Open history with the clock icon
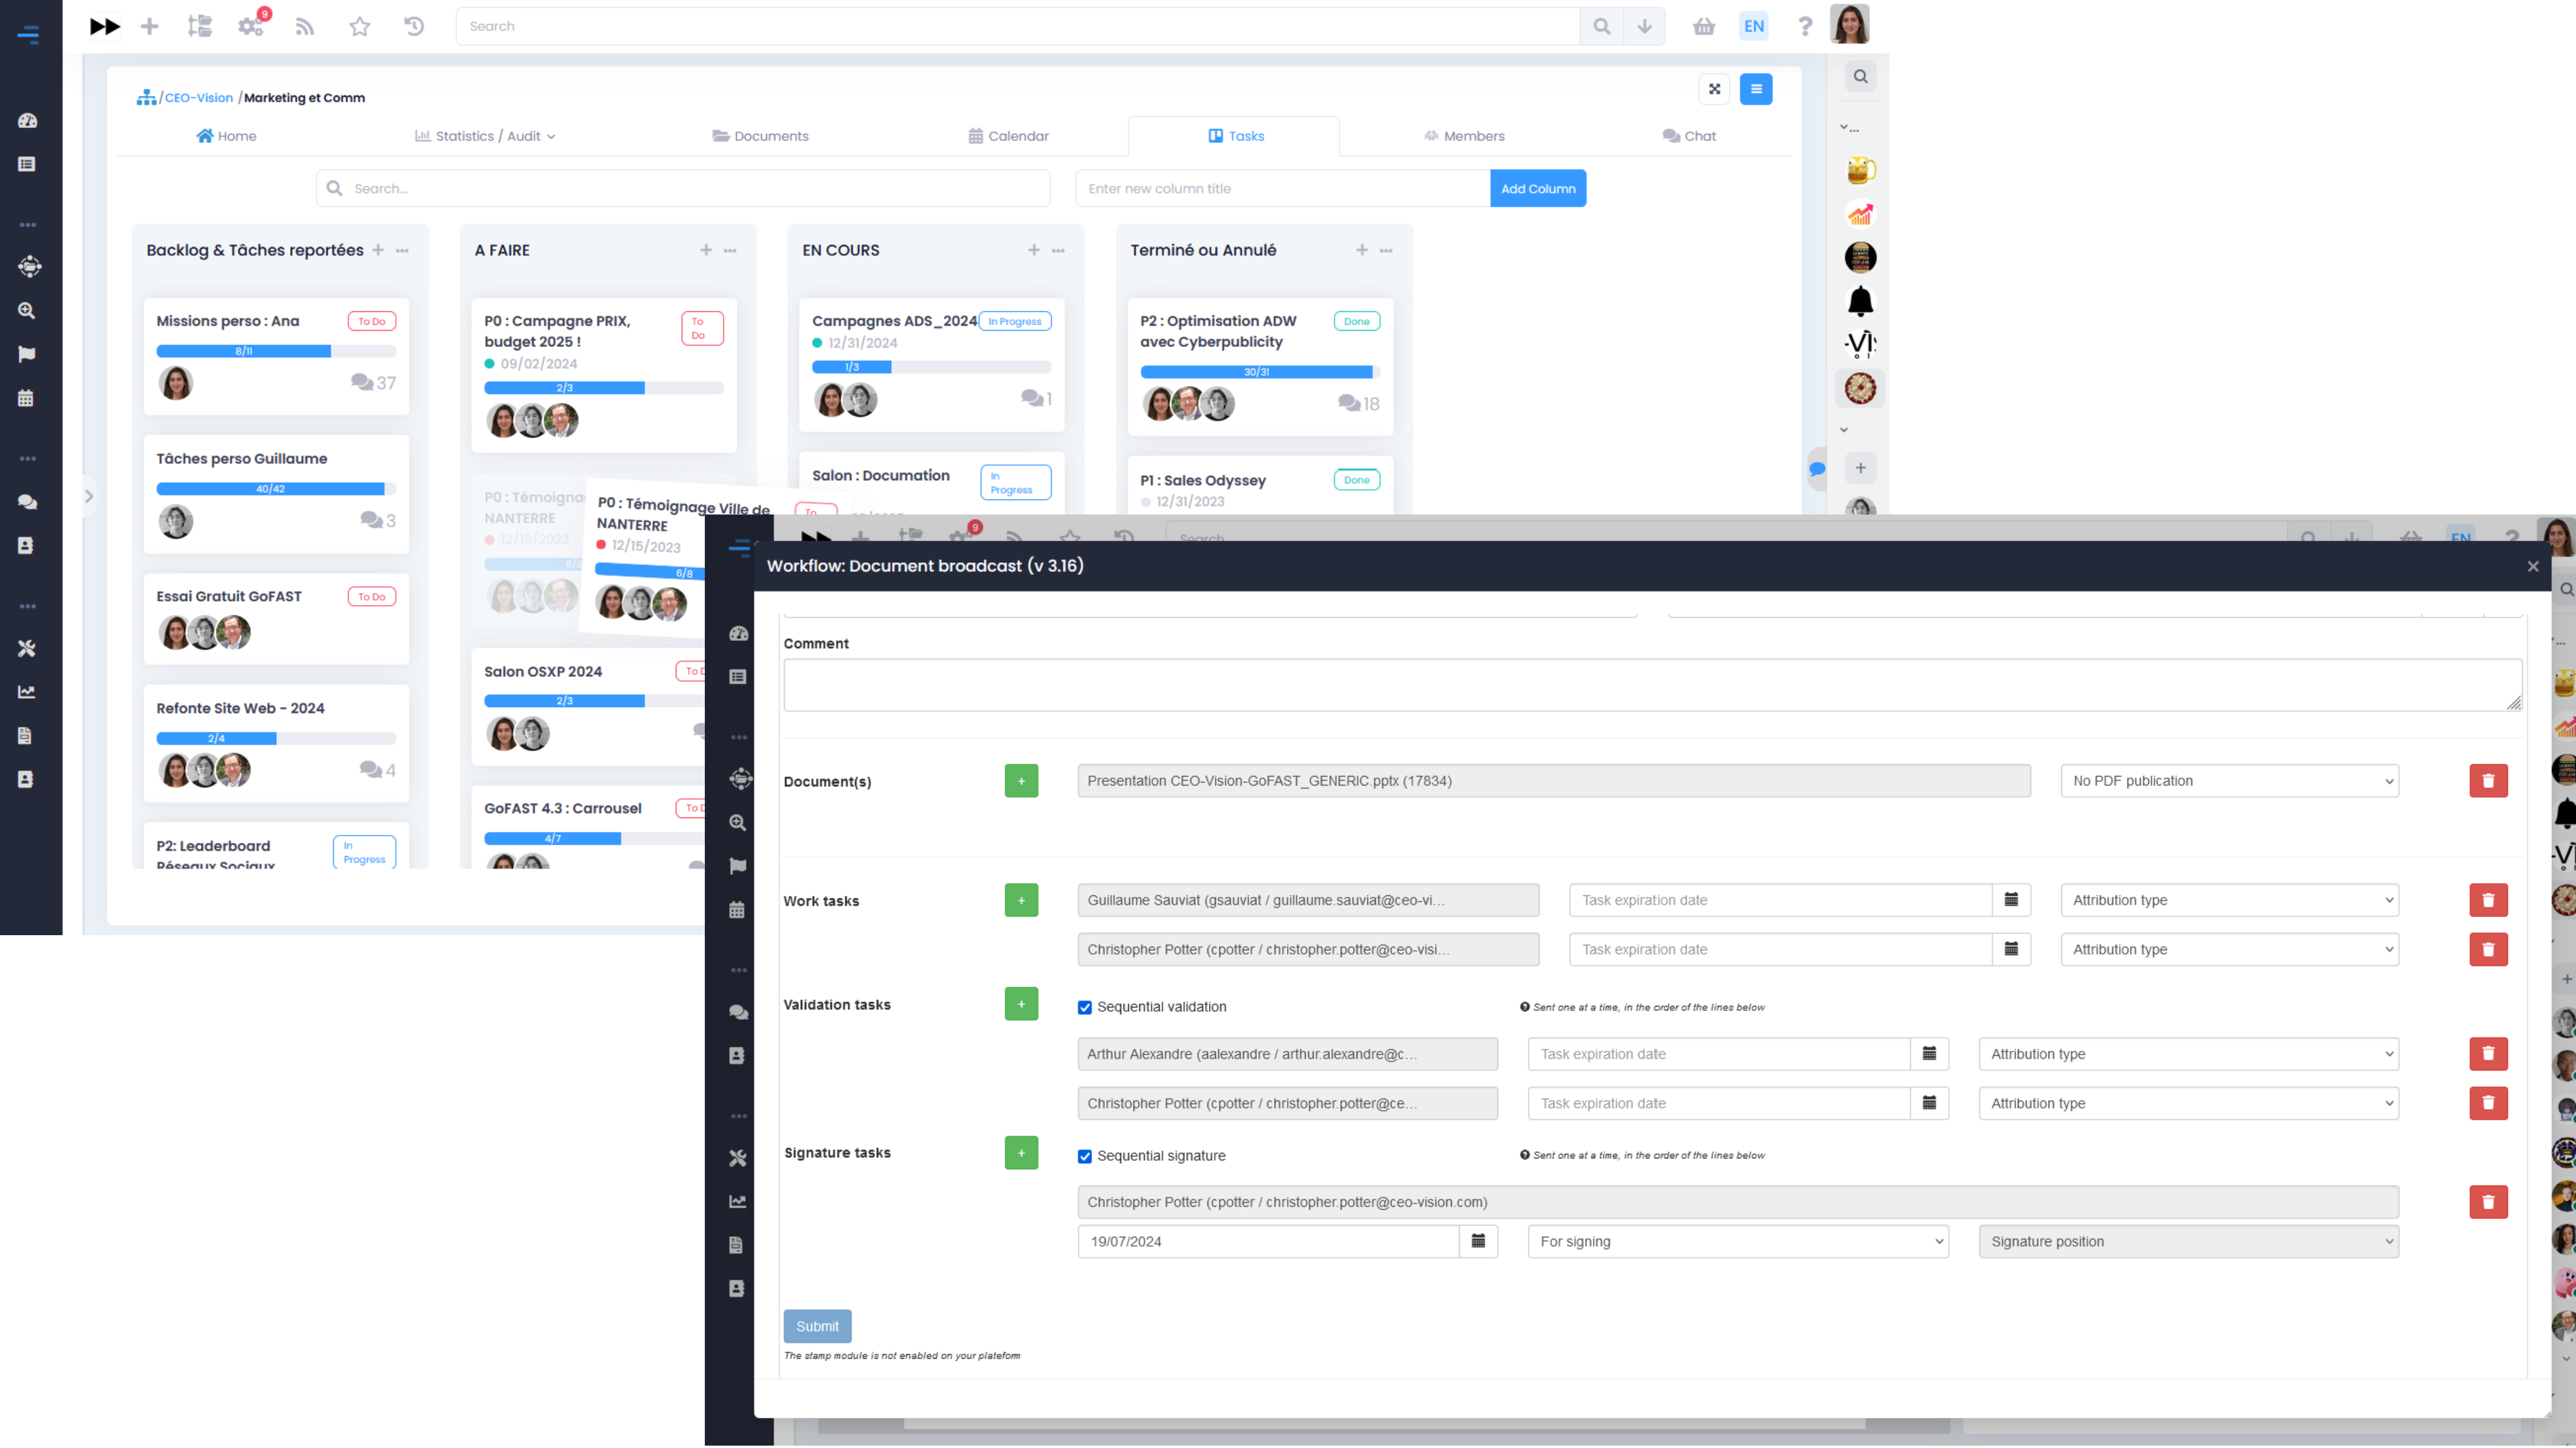This screenshot has height=1448, width=2576. coord(413,26)
